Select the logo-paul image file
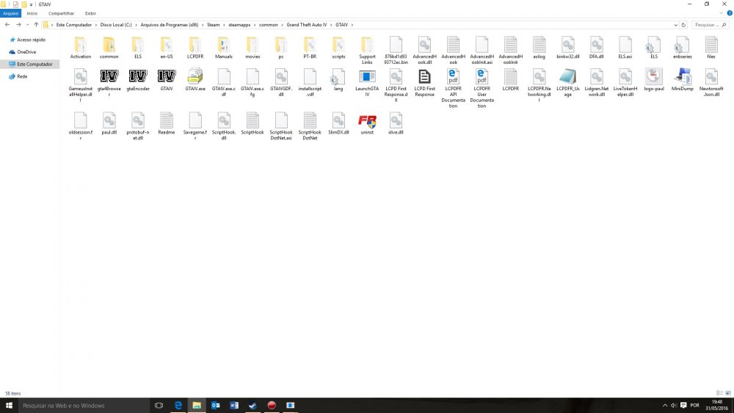This screenshot has height=413, width=734. [x=654, y=79]
